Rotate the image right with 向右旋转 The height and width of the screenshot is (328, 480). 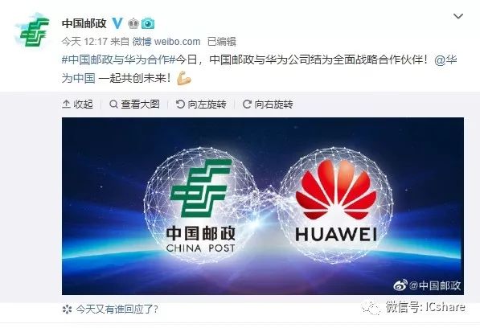pyautogui.click(x=268, y=105)
